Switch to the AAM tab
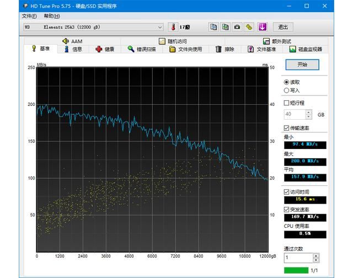 tap(72, 41)
